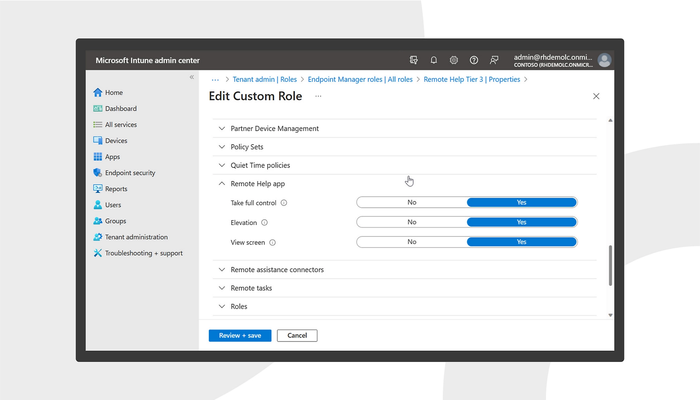This screenshot has width=700, height=400.
Task: Click the Review + save button
Action: click(x=240, y=335)
